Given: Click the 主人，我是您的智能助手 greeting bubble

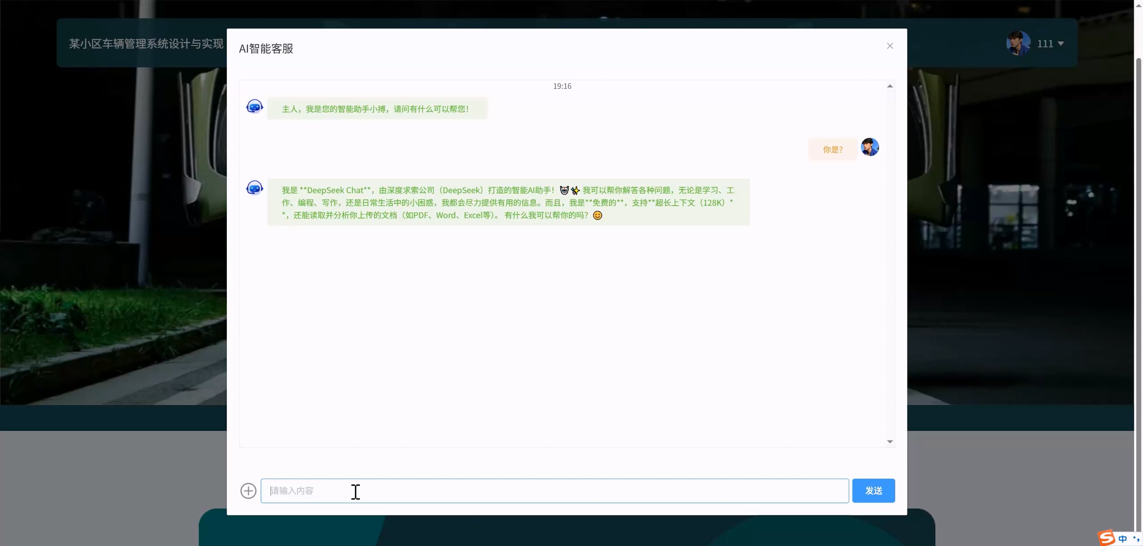Looking at the screenshot, I should (x=377, y=109).
